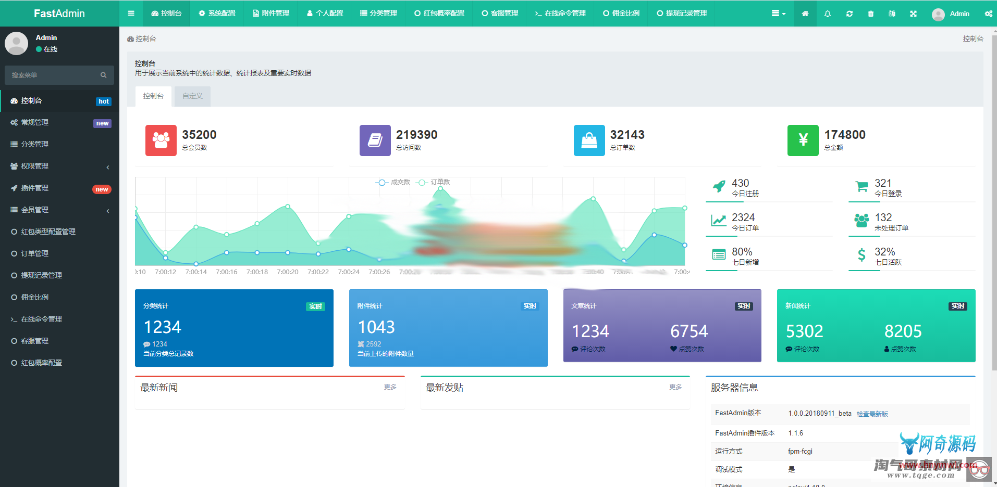The height and width of the screenshot is (487, 997).
Task: Click the 更多 link in 最新新闻
Action: pyautogui.click(x=390, y=387)
